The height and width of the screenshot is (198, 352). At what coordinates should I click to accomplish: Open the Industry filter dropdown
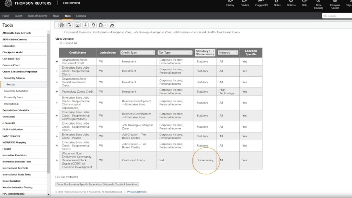[228, 53]
